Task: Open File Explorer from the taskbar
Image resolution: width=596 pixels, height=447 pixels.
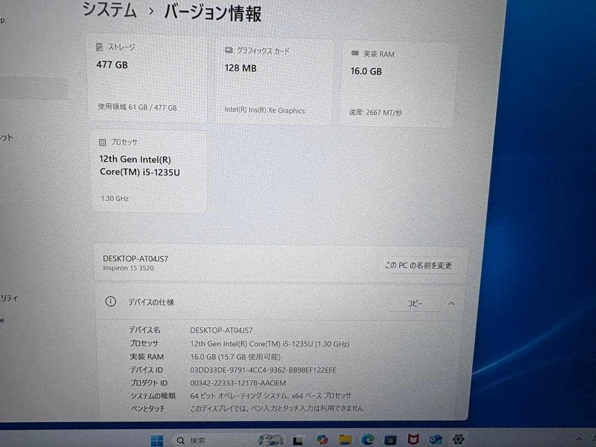Action: coord(345,440)
